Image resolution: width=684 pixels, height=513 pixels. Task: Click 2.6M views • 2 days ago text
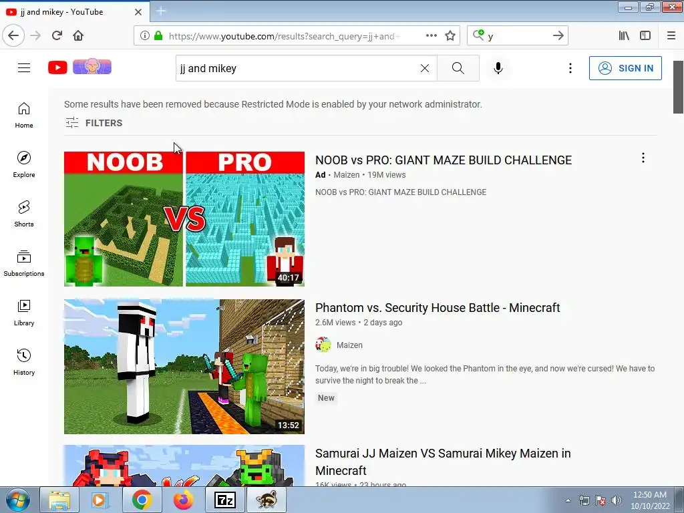359,323
